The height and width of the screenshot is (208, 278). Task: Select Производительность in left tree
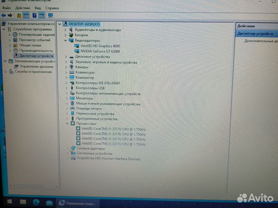36,51
